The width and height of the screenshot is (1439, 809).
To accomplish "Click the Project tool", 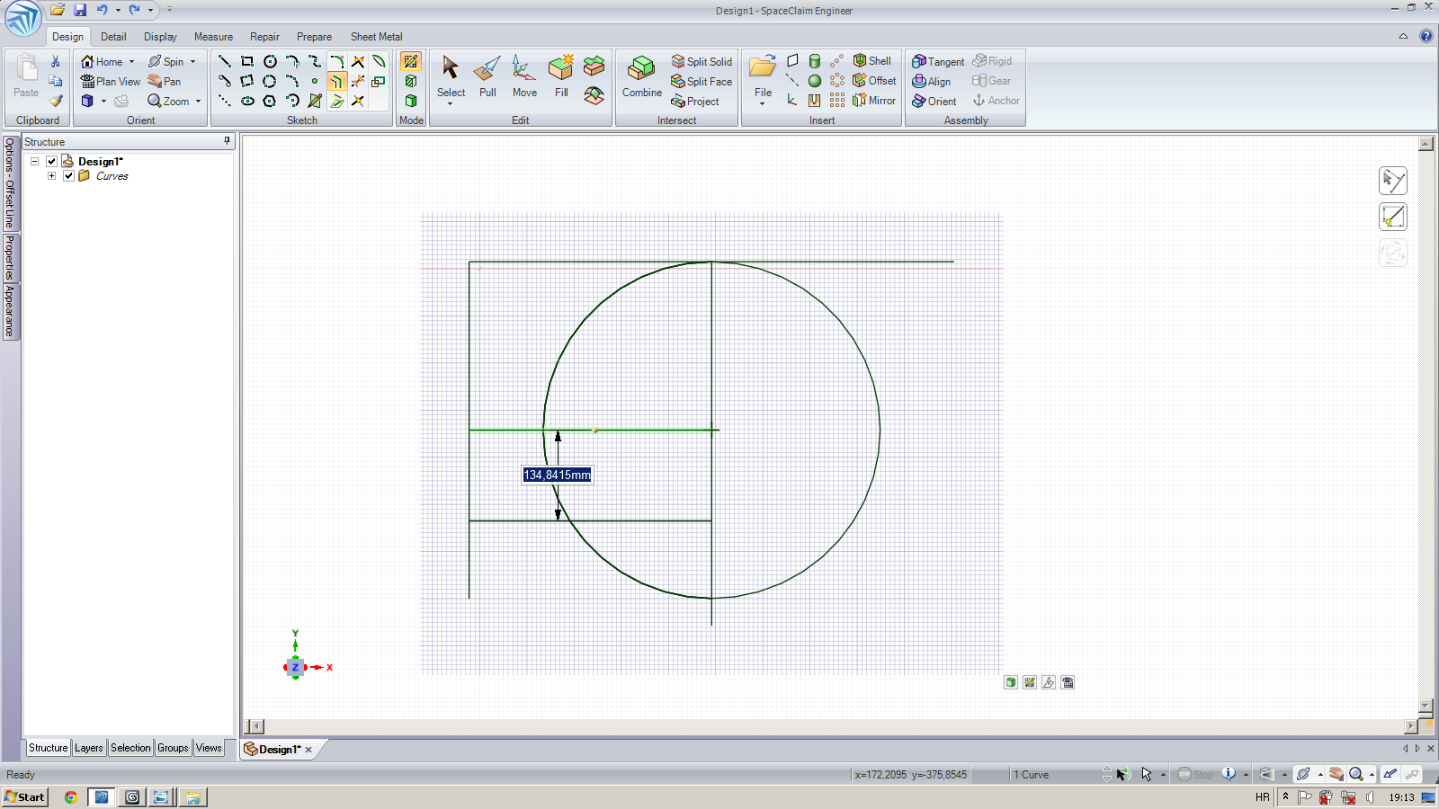I will pos(694,101).
